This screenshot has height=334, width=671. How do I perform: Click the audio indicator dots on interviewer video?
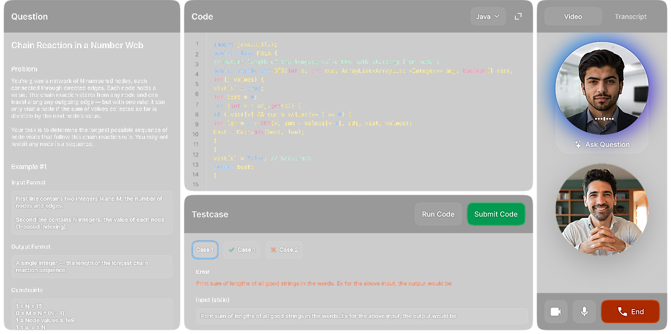pos(603,119)
